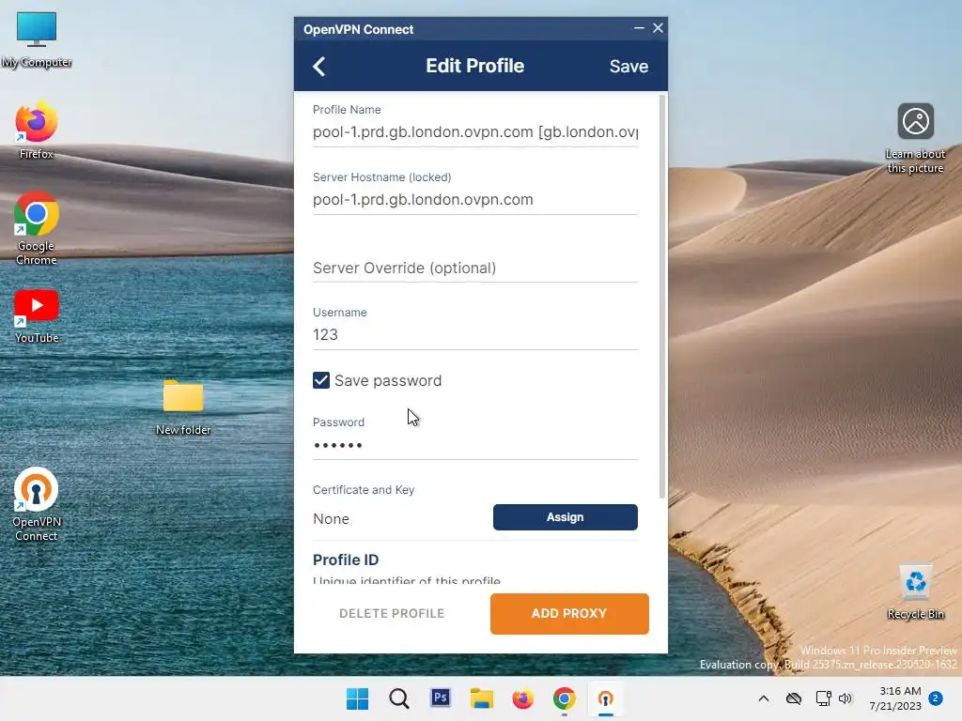Save the edited VPN profile
Screen dimensions: 962x721
628,67
